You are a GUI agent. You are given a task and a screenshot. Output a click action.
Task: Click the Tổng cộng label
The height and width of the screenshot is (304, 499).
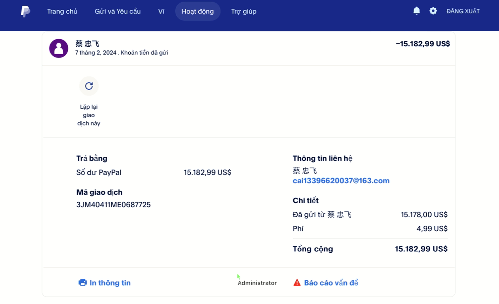tap(313, 249)
